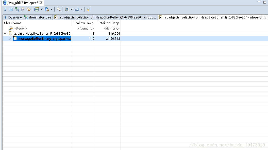Image resolution: width=268 pixels, height=150 pixels.
Task: Open Dominator Tree toolbar icon
Action: point(17,9)
